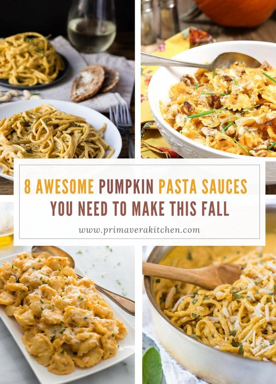
Task: Click the 'PASTA SAUCES' words in the headline
Action: (203, 187)
